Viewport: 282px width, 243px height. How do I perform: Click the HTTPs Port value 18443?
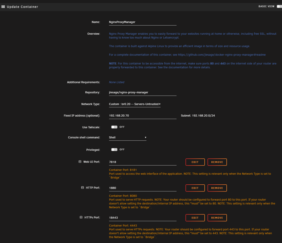tap(143, 218)
